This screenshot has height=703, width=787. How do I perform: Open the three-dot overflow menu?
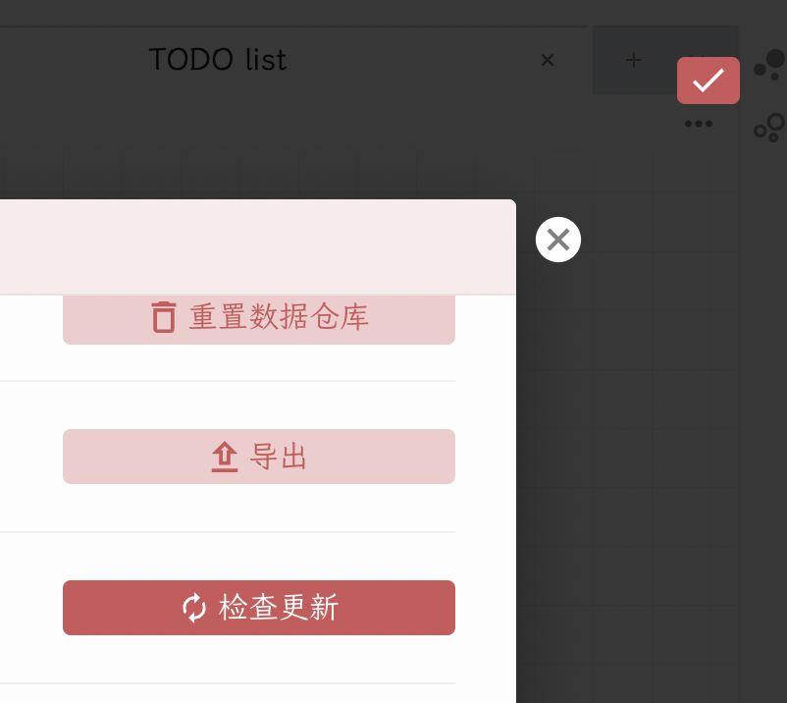point(698,123)
